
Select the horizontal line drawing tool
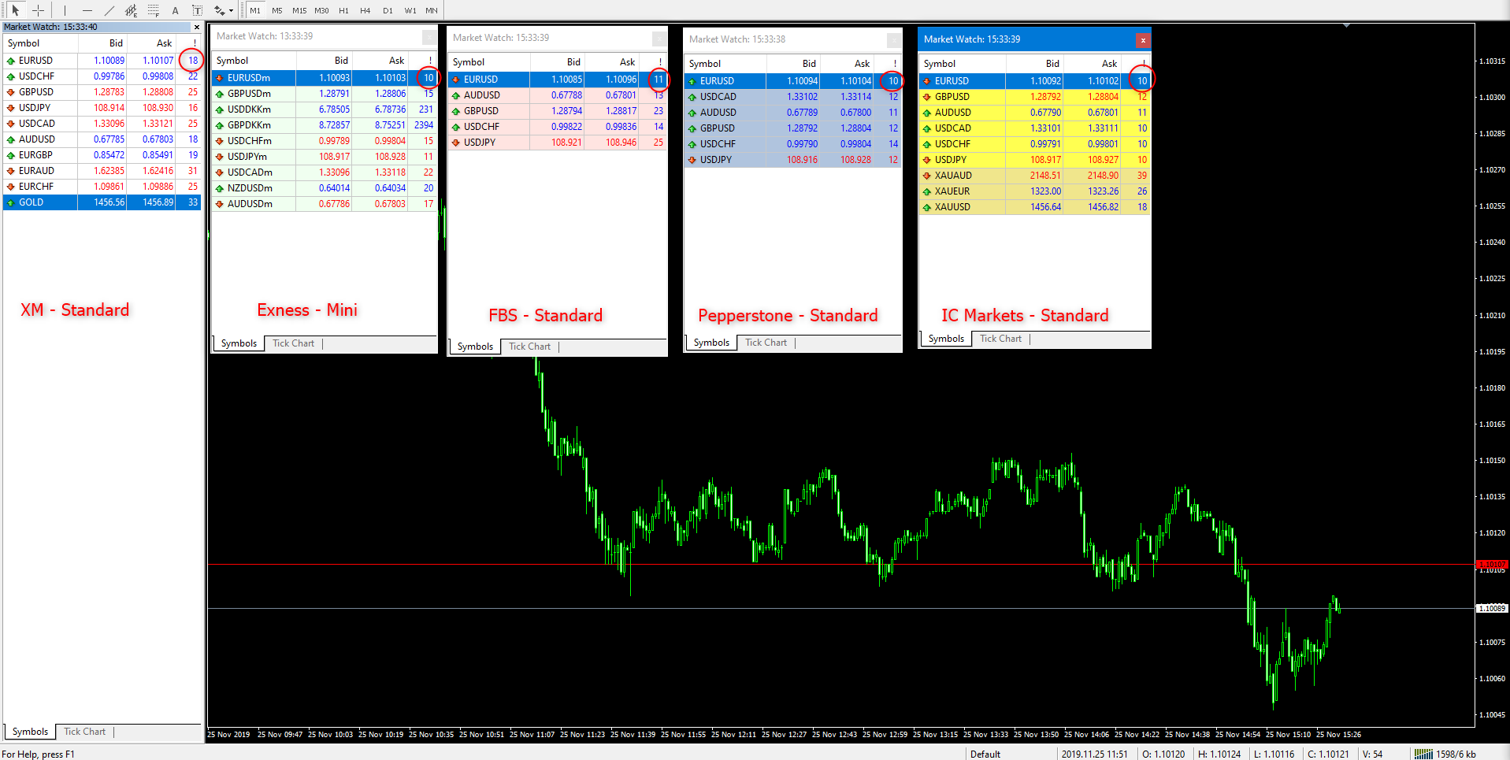[x=87, y=10]
